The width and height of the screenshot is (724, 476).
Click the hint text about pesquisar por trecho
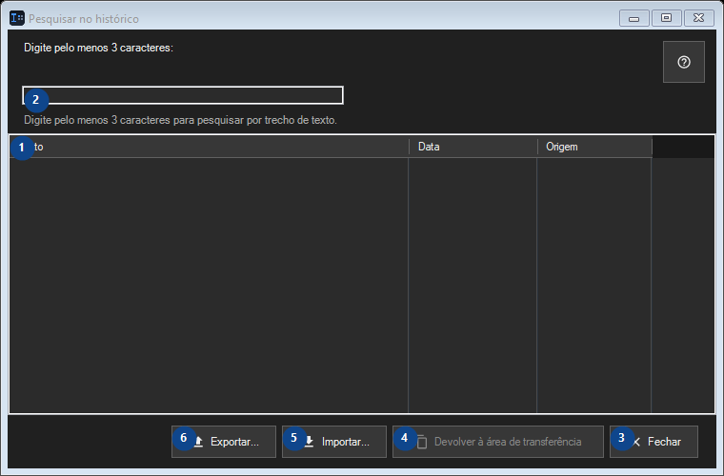click(x=181, y=120)
